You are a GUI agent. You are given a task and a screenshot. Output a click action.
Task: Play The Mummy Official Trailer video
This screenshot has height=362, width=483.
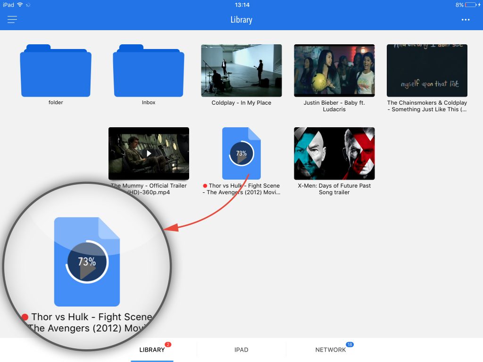149,153
